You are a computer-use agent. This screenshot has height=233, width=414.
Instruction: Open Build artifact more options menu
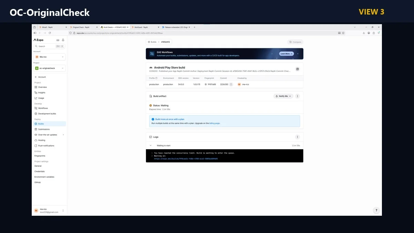coord(297,96)
